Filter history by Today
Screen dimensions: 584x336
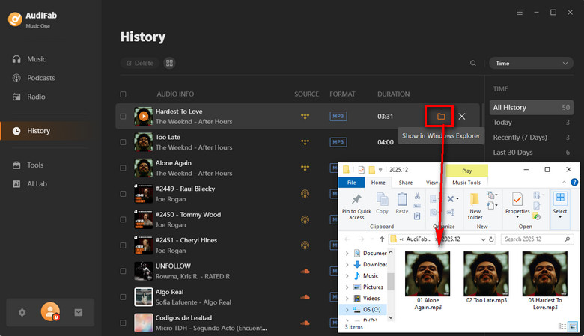[531, 123]
